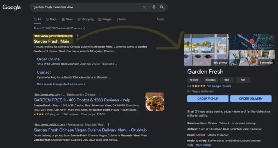Switch to the Maps tab
The width and height of the screenshot is (278, 148).
coord(51,19)
